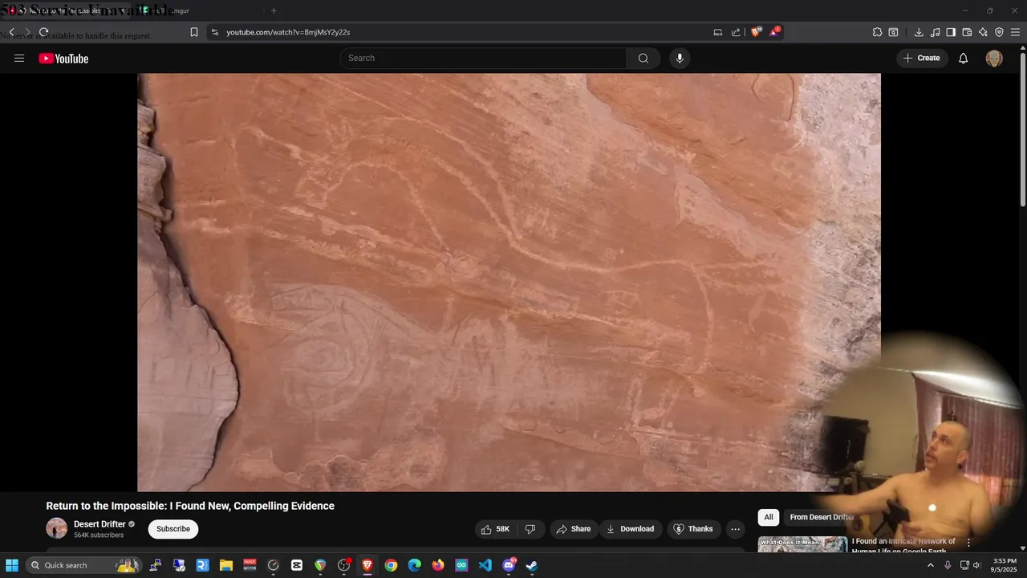1027x578 pixels.
Task: Go back in browser history
Action: (11, 32)
